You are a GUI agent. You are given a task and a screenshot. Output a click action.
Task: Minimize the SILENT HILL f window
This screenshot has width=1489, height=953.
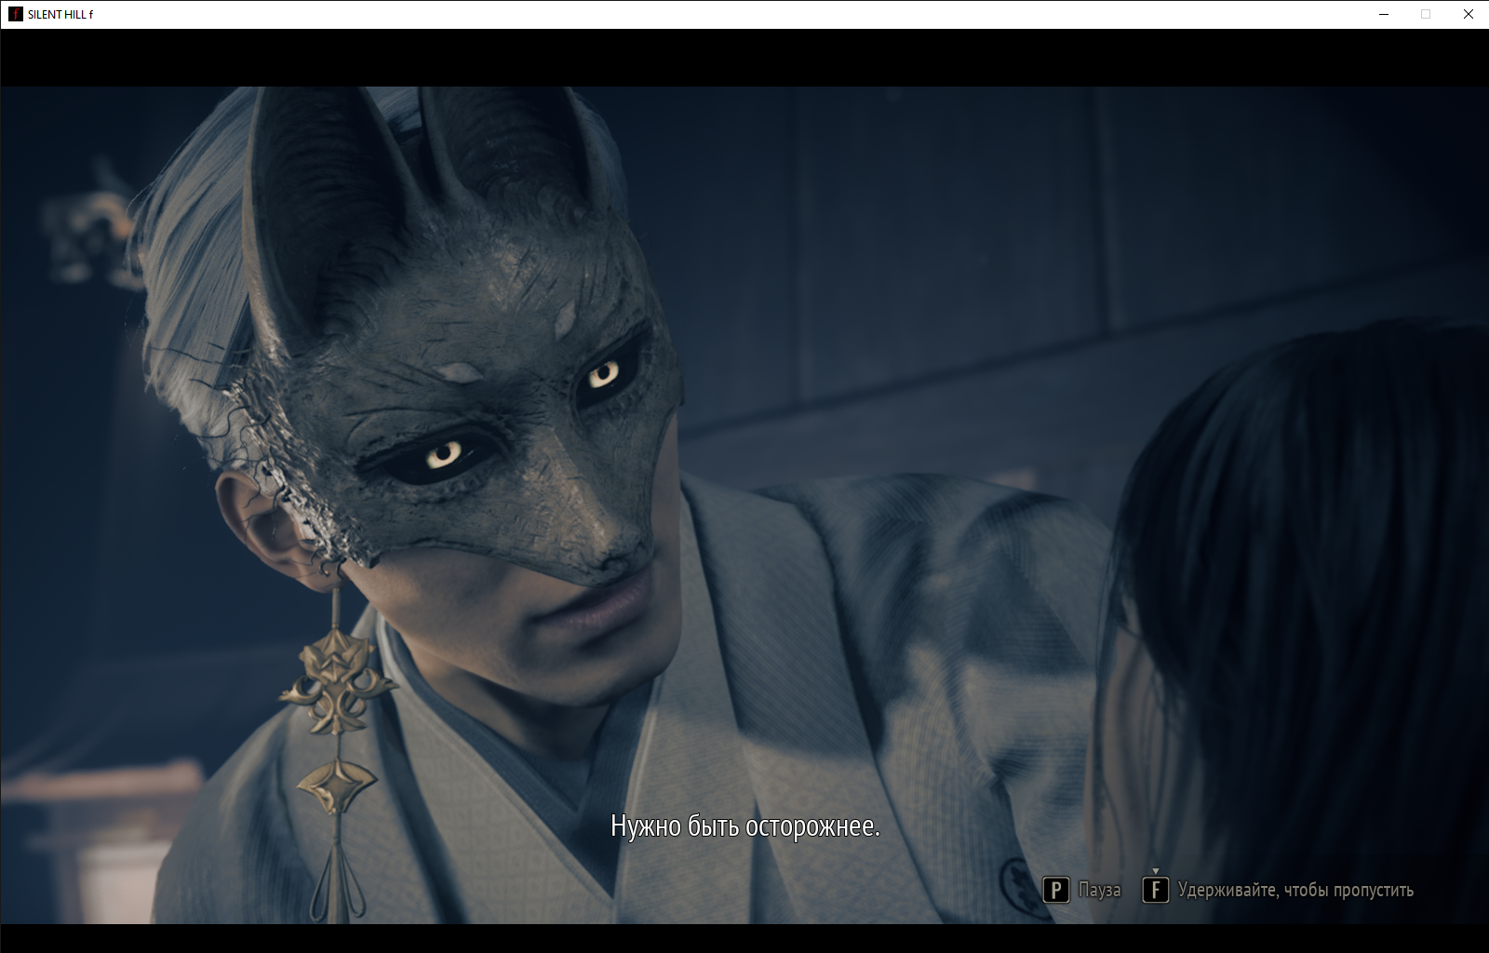[1383, 14]
